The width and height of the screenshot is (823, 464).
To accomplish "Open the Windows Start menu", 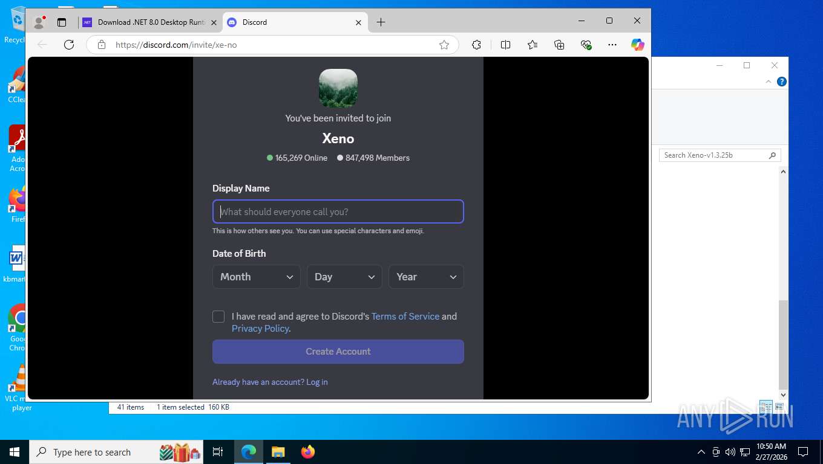I will pyautogui.click(x=15, y=452).
